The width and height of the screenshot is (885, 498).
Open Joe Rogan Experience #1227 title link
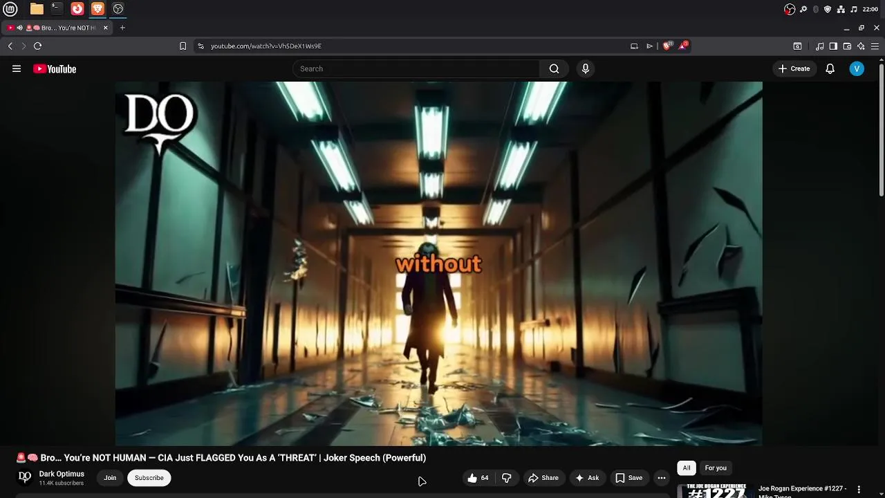(x=803, y=491)
